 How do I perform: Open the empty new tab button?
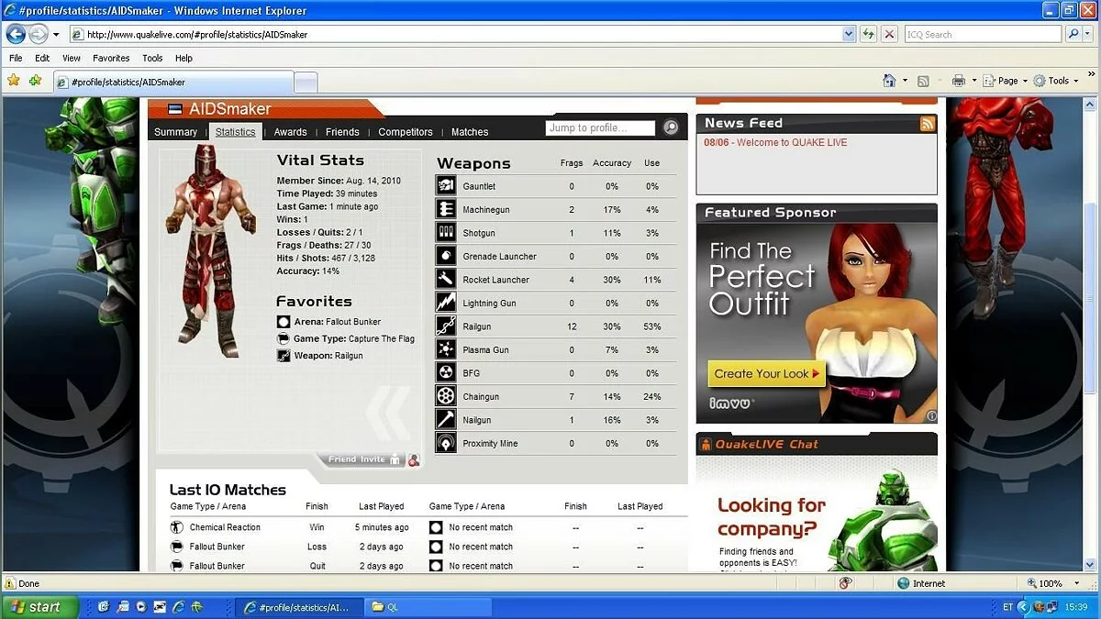[x=306, y=82]
